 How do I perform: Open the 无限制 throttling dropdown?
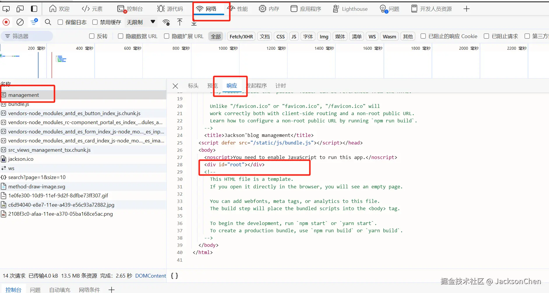pos(141,22)
